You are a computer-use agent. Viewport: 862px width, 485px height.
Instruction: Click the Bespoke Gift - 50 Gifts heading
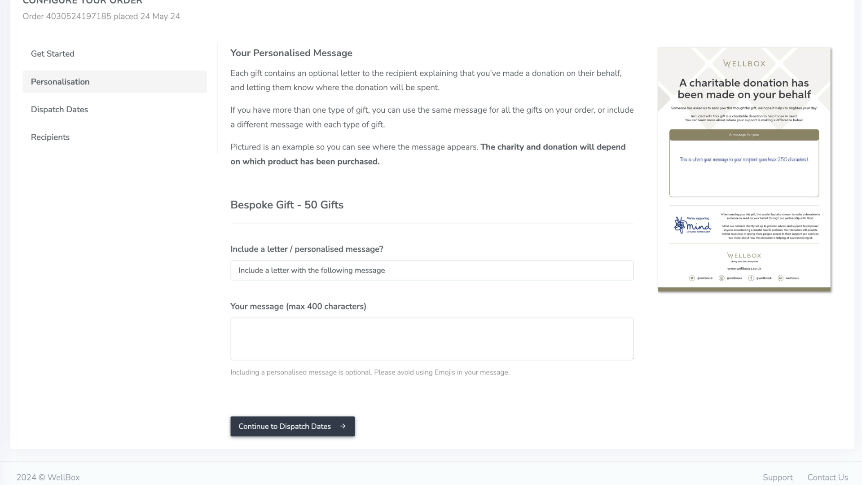287,205
